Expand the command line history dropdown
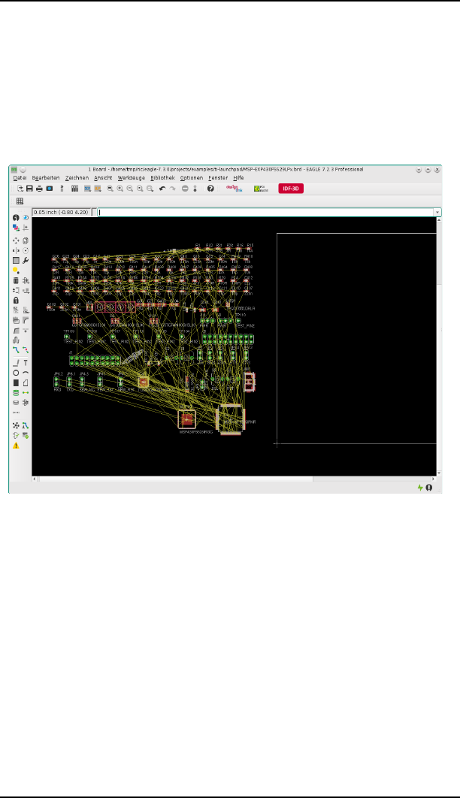 (x=437, y=212)
